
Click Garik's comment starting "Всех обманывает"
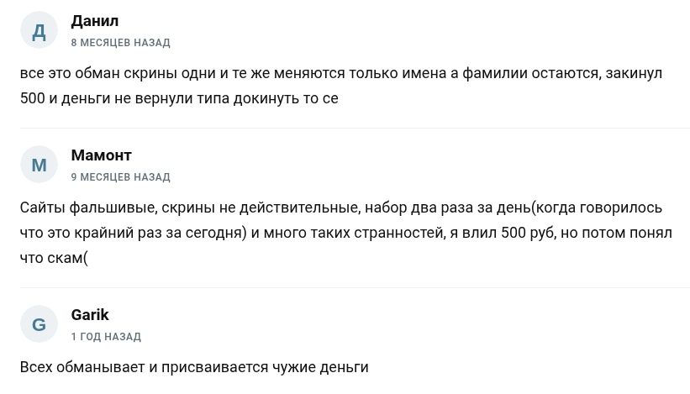pyautogui.click(x=194, y=367)
